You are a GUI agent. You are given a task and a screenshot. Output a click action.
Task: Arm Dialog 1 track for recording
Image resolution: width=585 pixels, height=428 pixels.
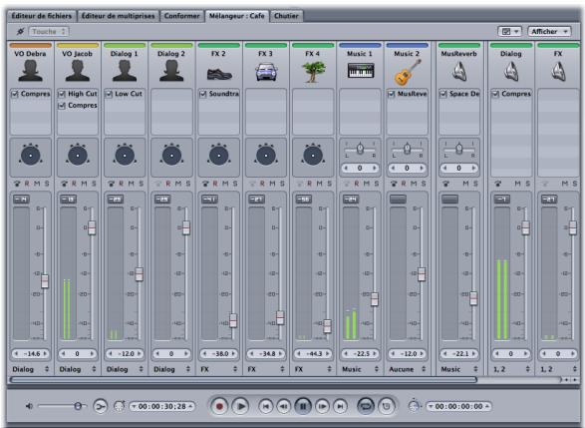122,184
